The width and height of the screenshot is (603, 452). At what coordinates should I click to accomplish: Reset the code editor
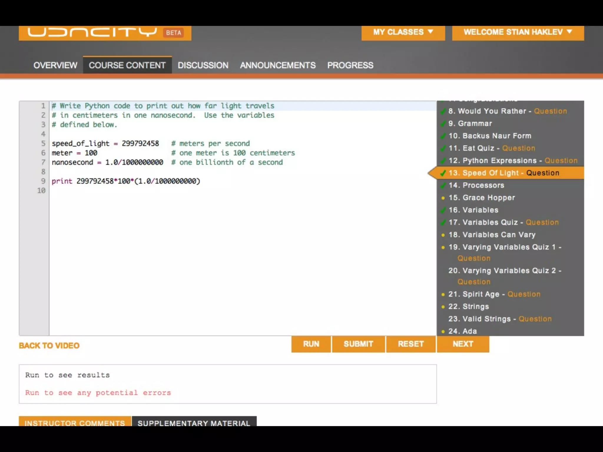coord(410,344)
